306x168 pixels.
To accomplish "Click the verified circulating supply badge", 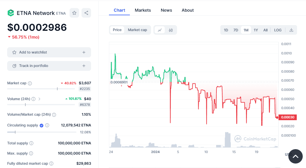I will point(41,126).
